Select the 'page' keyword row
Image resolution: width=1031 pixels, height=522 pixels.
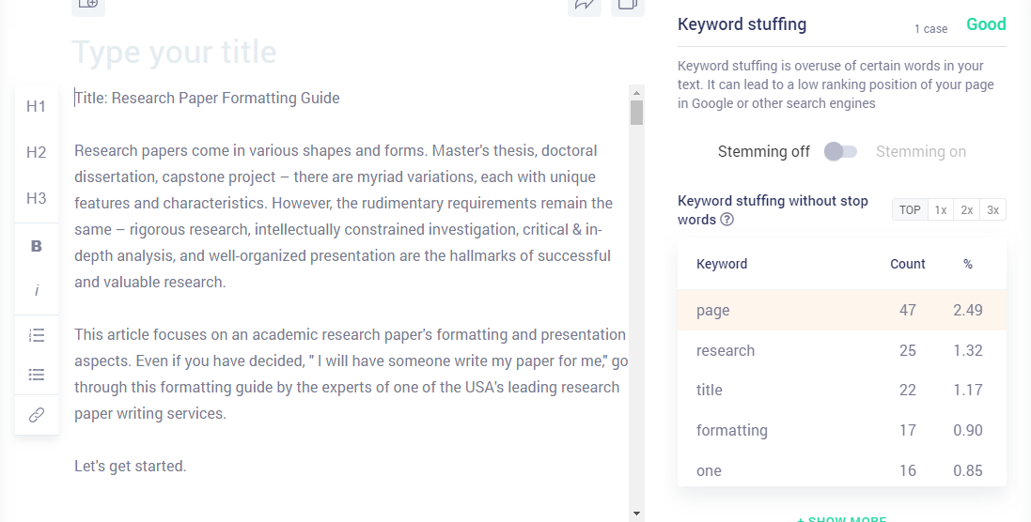[842, 310]
